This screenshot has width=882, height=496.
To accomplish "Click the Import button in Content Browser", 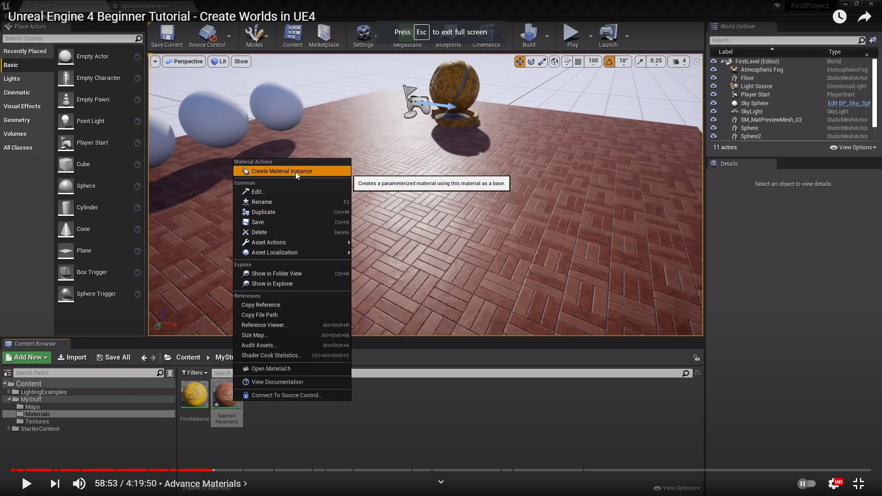I will (72, 357).
